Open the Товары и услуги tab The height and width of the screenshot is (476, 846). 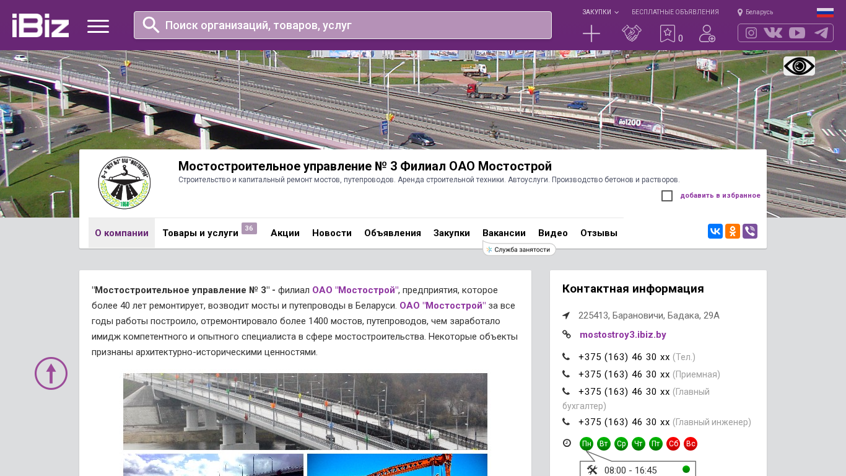click(x=201, y=233)
